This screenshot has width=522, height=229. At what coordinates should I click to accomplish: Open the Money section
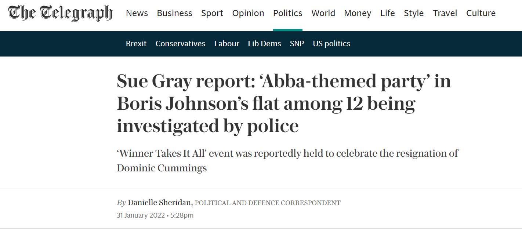click(x=358, y=13)
